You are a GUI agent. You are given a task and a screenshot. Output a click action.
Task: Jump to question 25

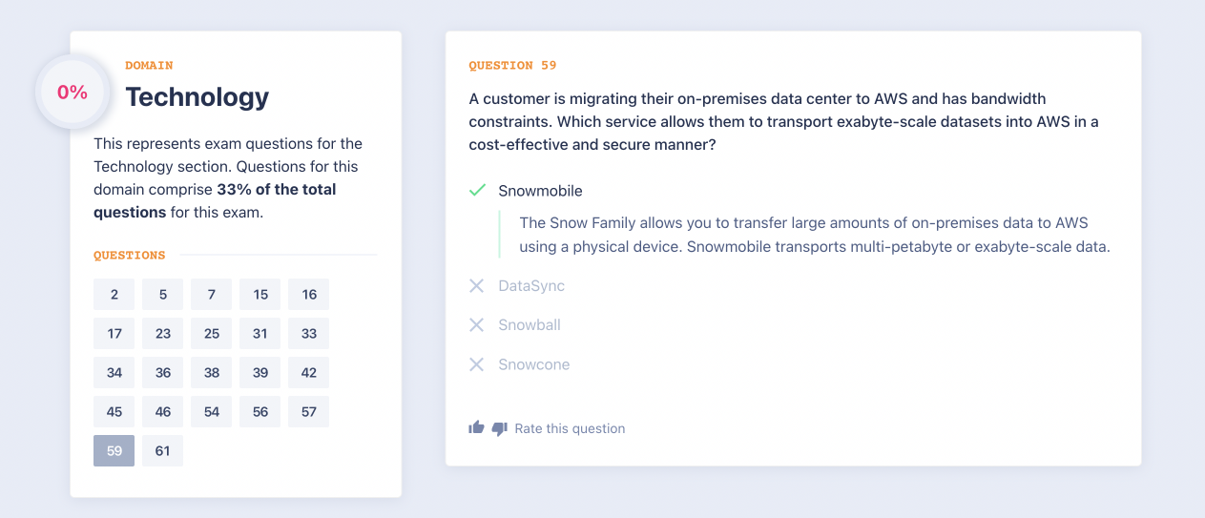tap(212, 333)
